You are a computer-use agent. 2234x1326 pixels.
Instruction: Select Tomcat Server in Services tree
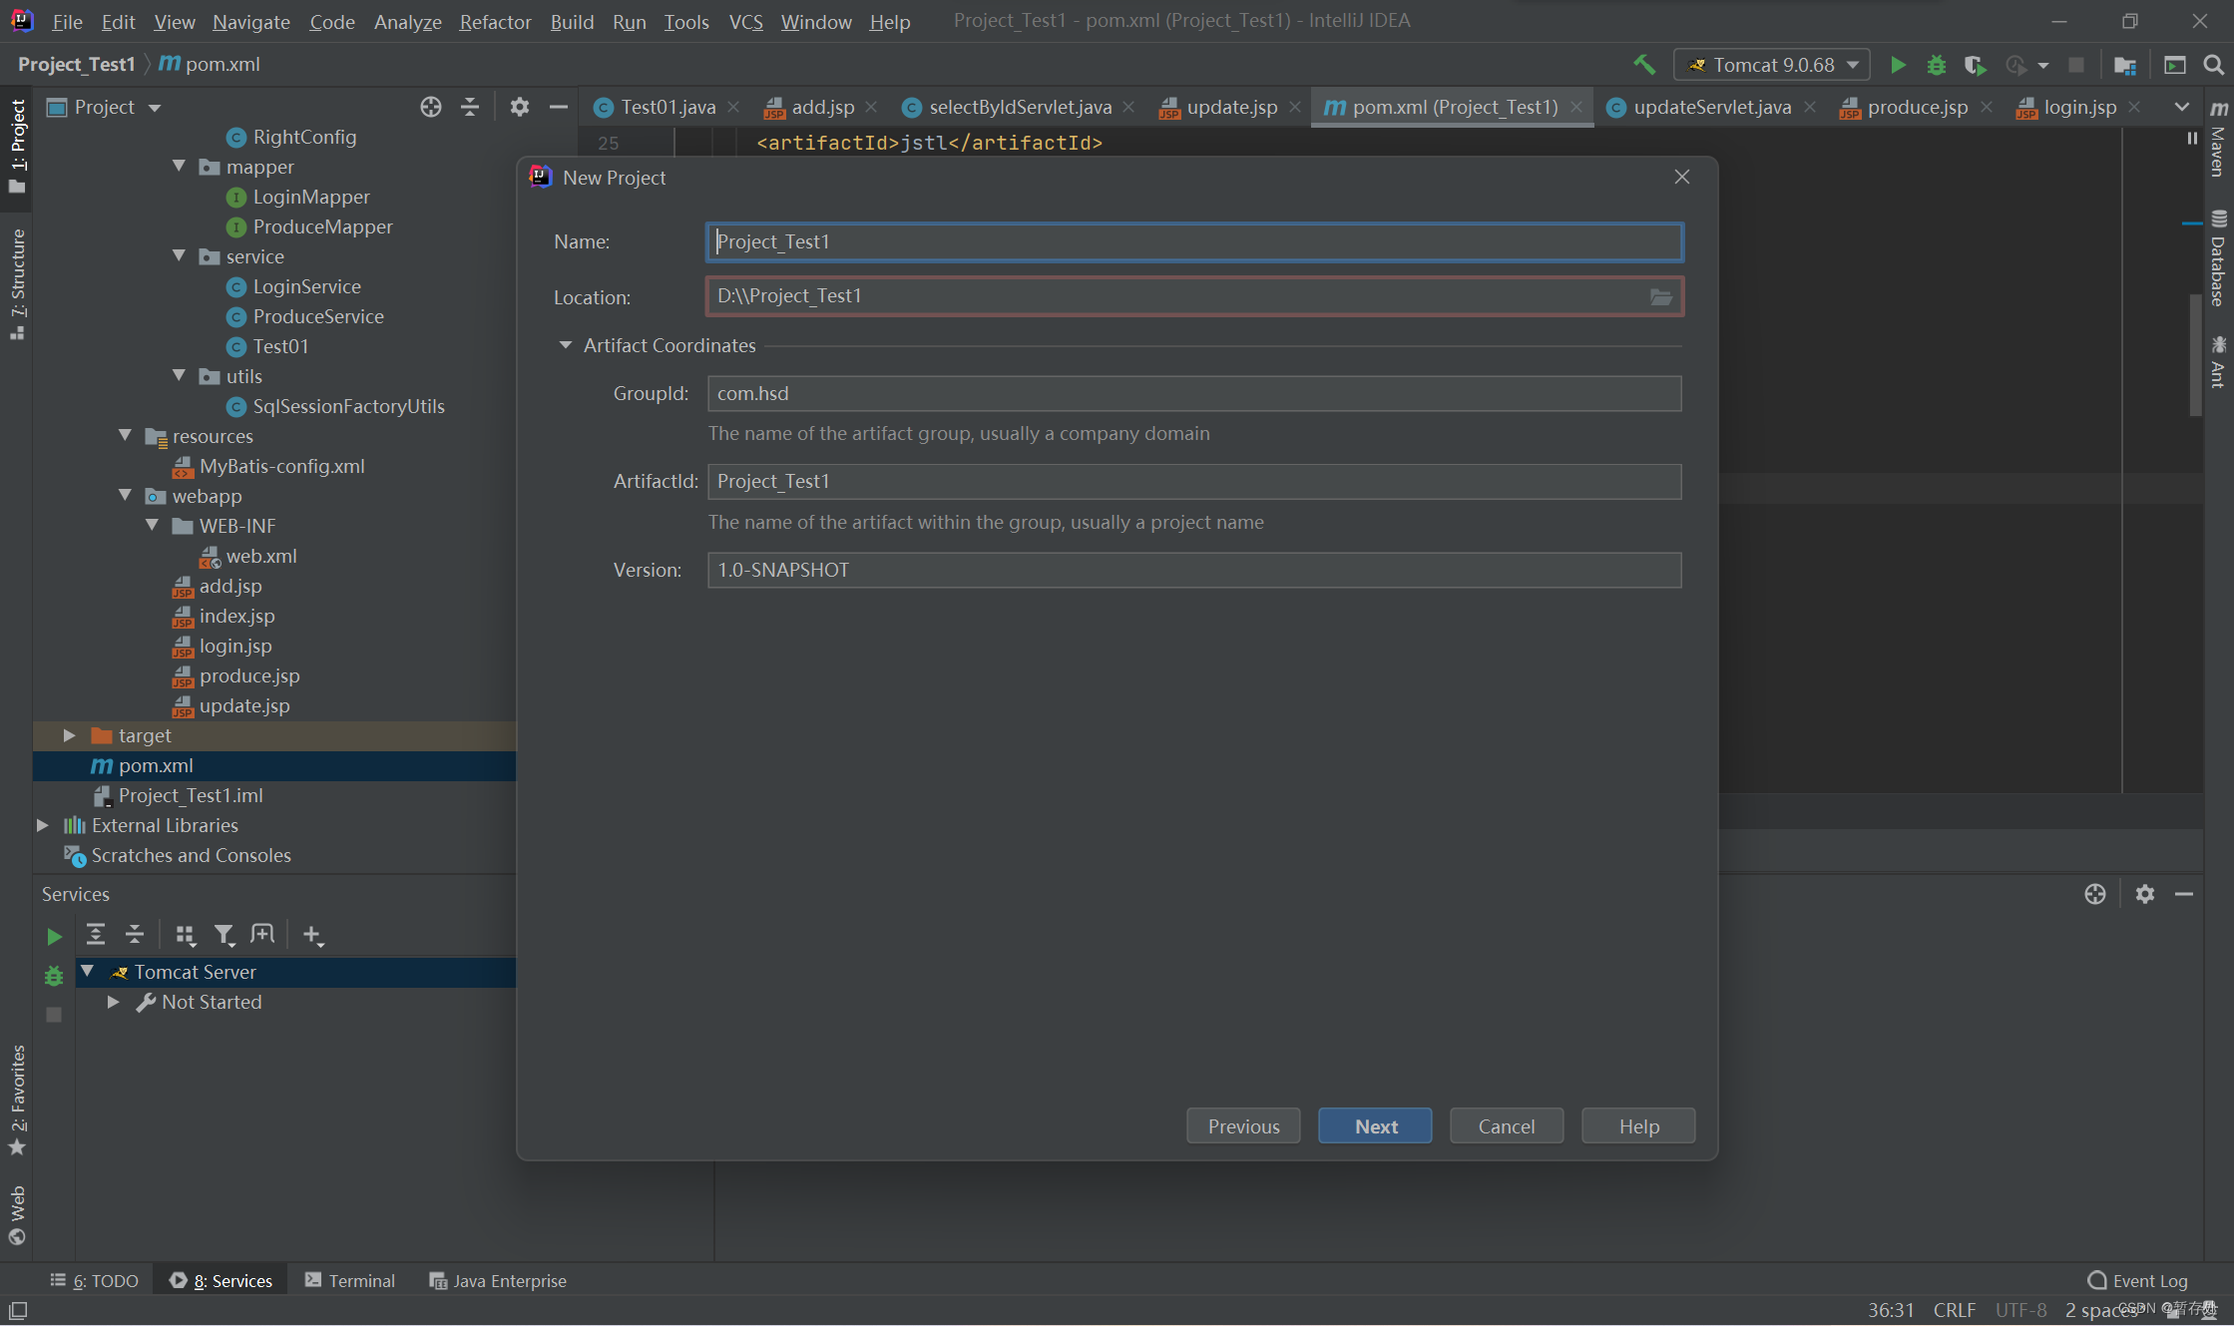195,972
